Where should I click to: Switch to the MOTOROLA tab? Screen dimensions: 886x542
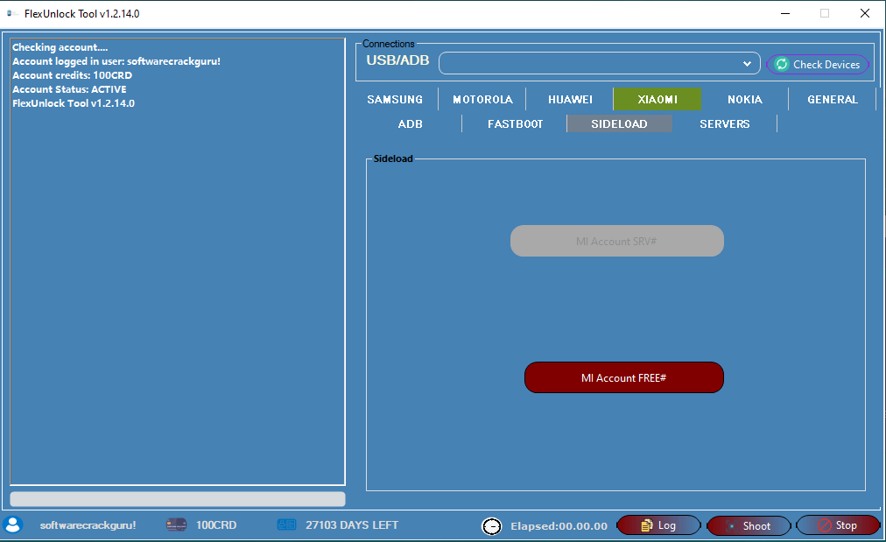[482, 100]
